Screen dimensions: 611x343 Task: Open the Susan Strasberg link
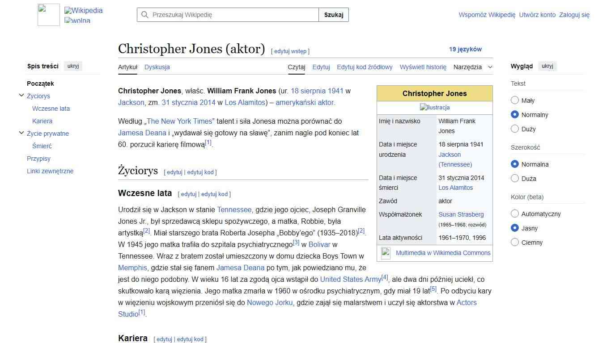point(461,214)
